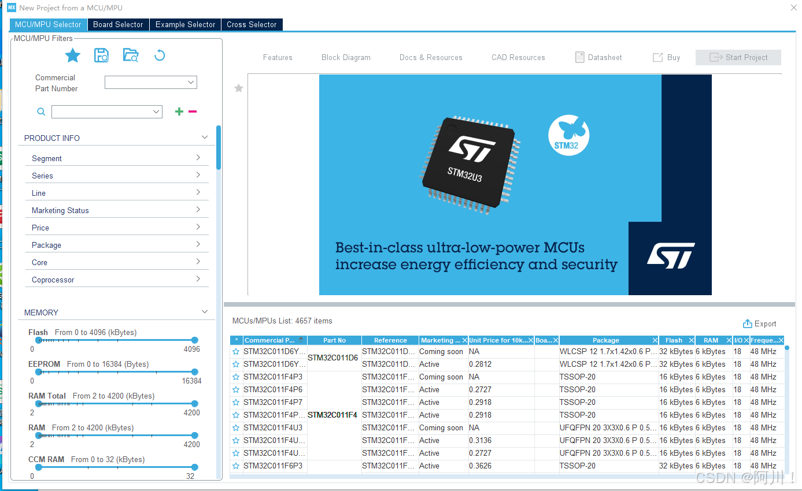Star the STM32C011F4P3 row
This screenshot has width=802, height=491.
pos(236,377)
